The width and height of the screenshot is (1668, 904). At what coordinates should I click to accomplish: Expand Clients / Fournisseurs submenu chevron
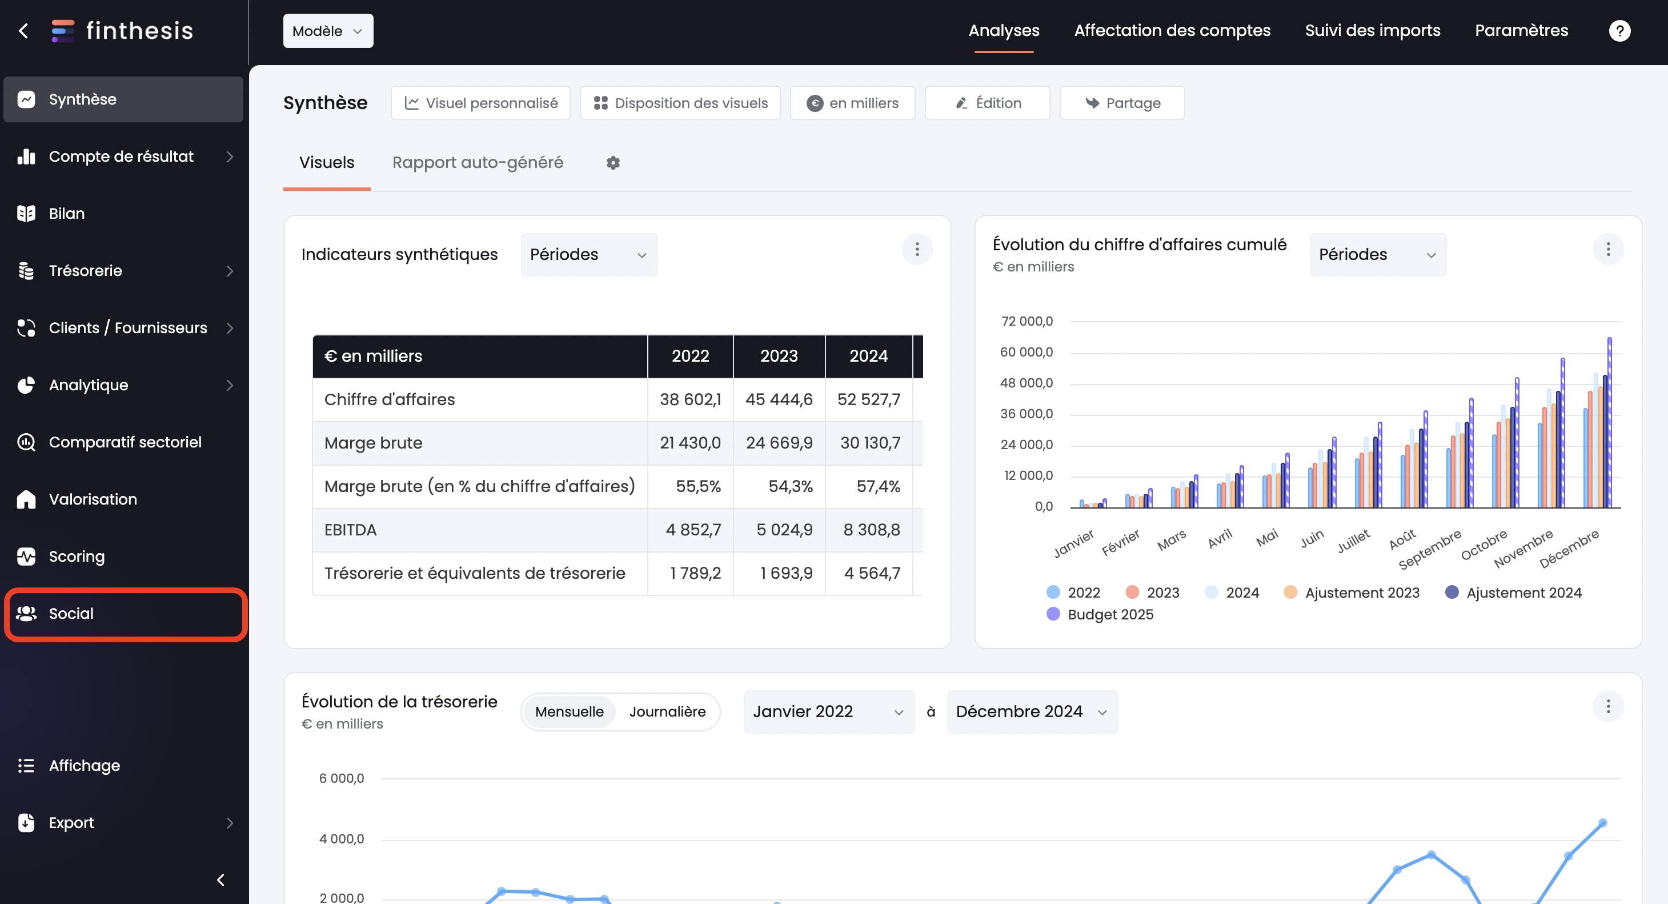click(x=230, y=327)
